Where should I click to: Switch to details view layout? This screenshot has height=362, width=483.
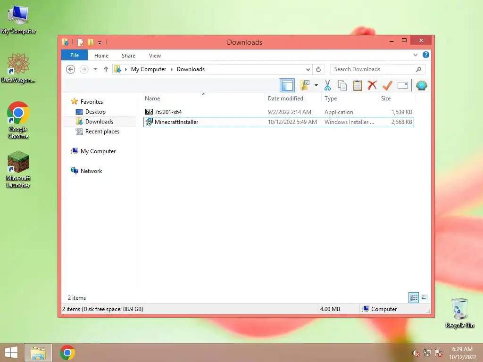tap(413, 298)
